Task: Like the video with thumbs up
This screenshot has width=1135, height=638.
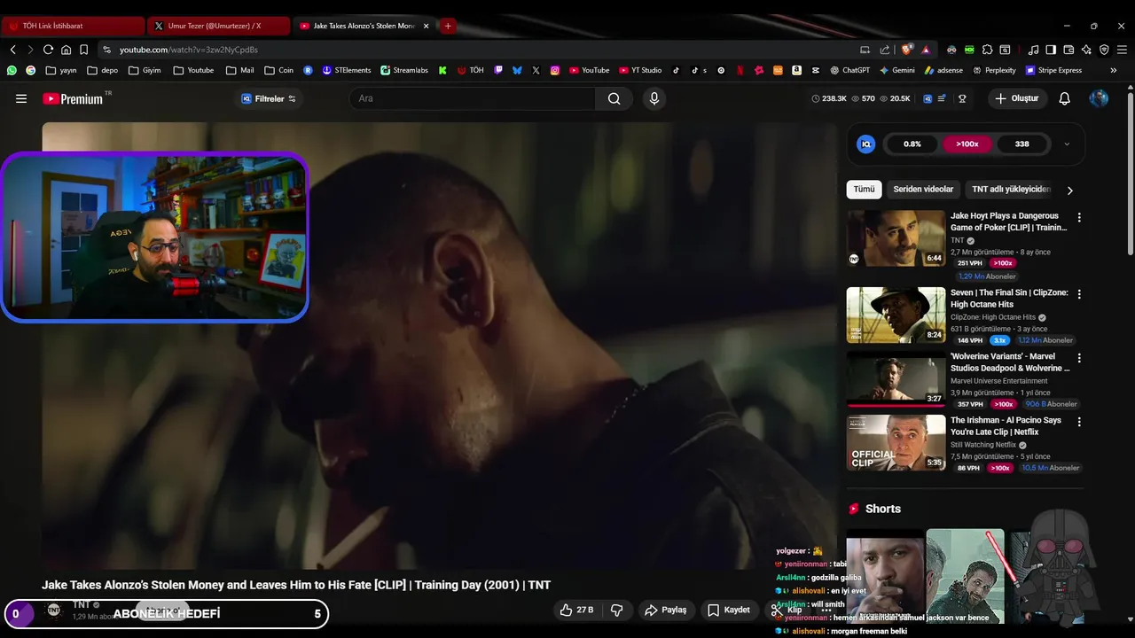Action: point(576,610)
